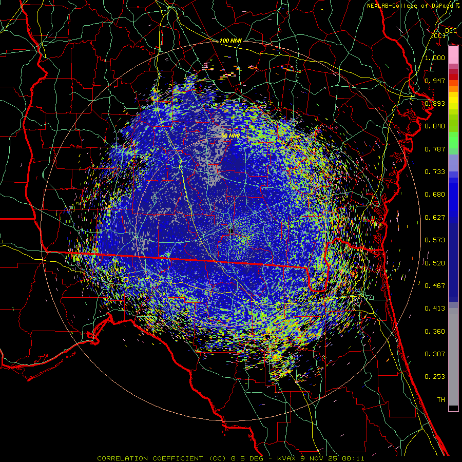Select the 0.413 legend value

click(x=435, y=308)
